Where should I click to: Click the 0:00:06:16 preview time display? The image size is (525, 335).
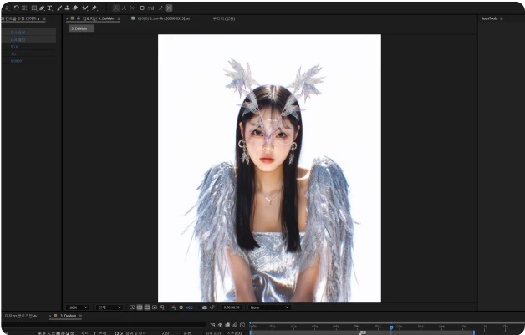pyautogui.click(x=232, y=307)
